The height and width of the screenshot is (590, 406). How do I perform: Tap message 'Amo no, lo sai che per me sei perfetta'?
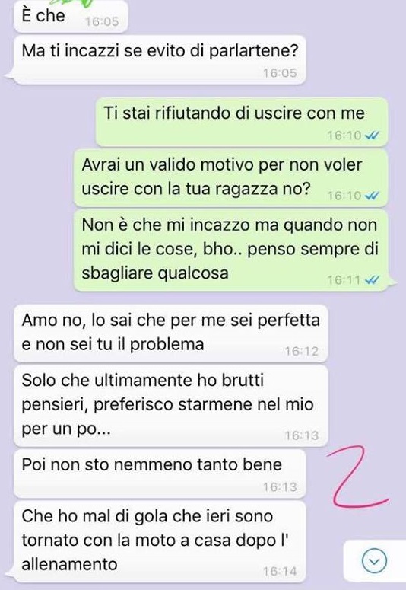pyautogui.click(x=170, y=333)
